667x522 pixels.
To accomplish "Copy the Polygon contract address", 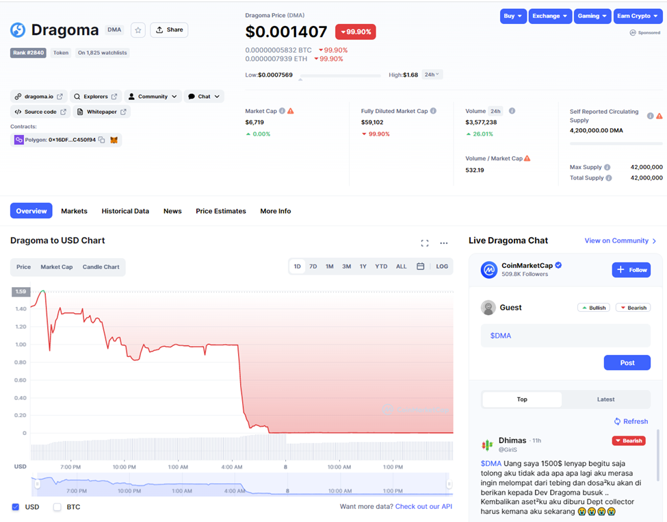I will pos(102,140).
